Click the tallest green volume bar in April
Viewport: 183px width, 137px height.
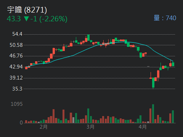coord(153,114)
